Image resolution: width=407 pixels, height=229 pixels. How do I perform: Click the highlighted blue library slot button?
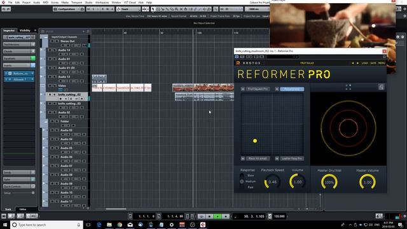(x=292, y=89)
